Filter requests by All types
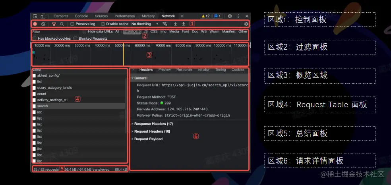The height and width of the screenshot is (185, 391). click(117, 32)
